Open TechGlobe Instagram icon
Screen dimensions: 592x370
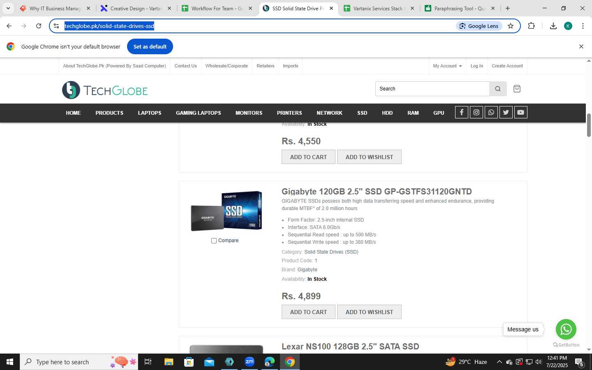tap(476, 112)
